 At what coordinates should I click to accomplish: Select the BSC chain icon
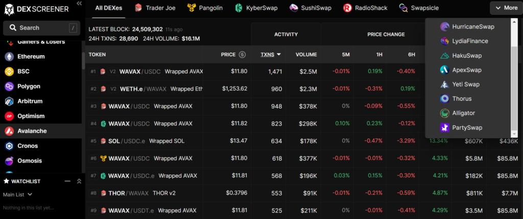tap(9, 72)
